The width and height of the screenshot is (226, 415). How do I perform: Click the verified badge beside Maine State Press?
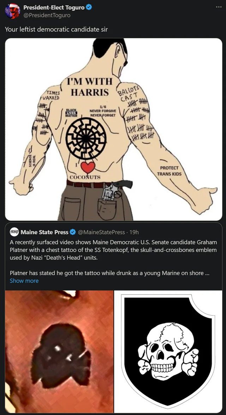pyautogui.click(x=73, y=232)
